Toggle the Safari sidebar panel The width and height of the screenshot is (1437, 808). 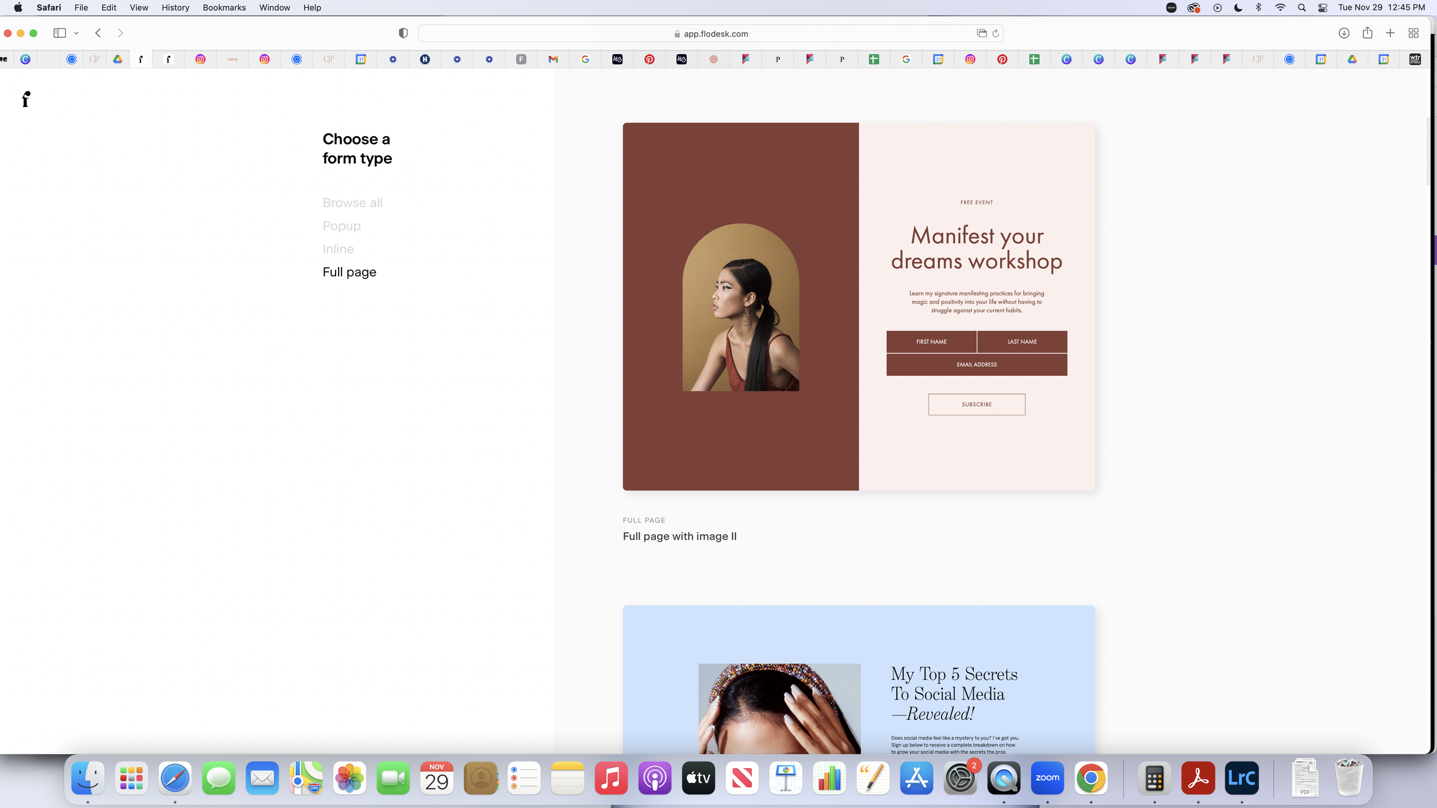click(59, 33)
